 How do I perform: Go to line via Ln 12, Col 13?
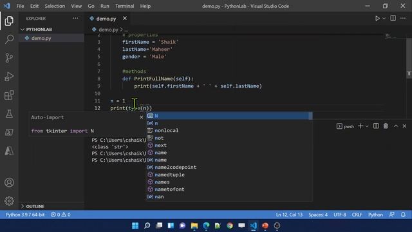click(289, 215)
